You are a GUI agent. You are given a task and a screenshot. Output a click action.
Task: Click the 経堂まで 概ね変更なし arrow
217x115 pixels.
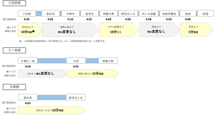[x=159, y=30]
